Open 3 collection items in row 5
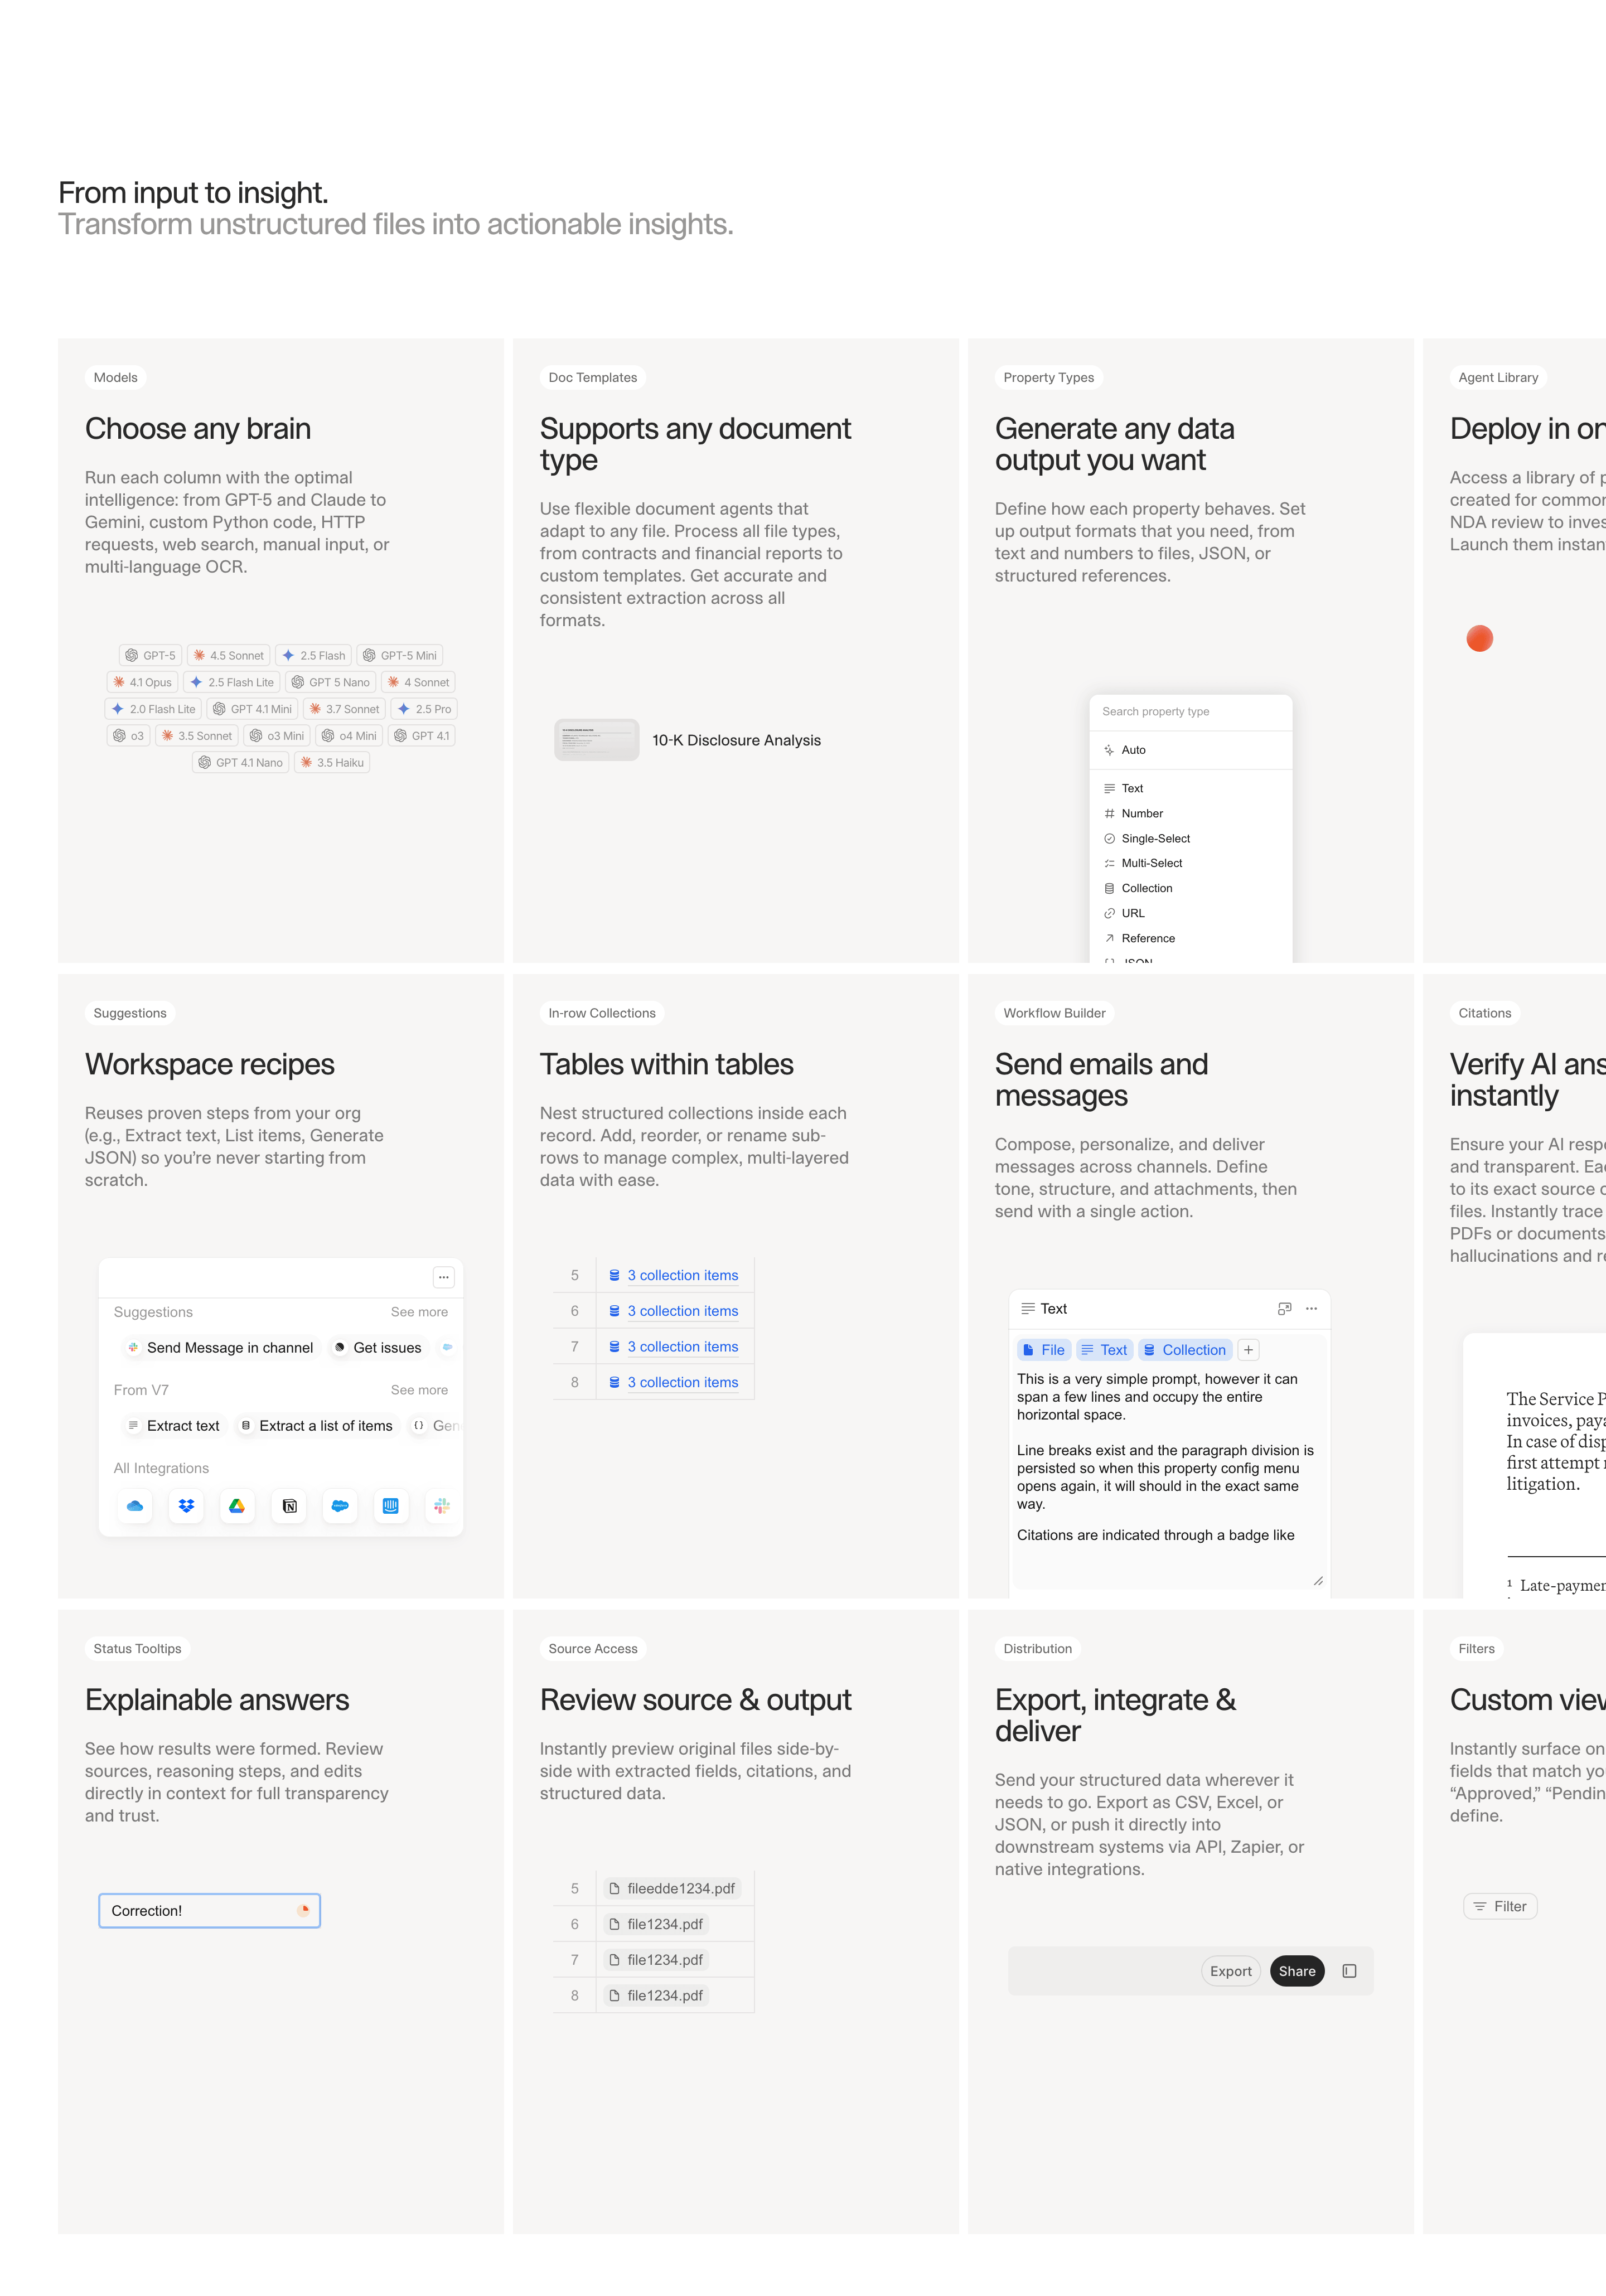 point(674,1275)
